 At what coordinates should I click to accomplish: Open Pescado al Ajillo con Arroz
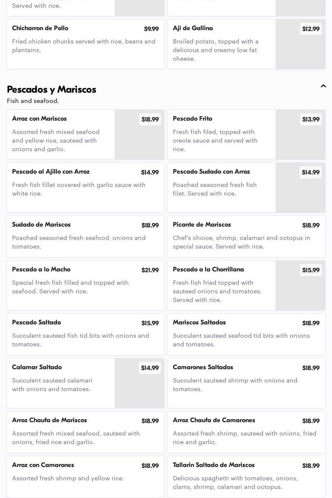pyautogui.click(x=85, y=187)
